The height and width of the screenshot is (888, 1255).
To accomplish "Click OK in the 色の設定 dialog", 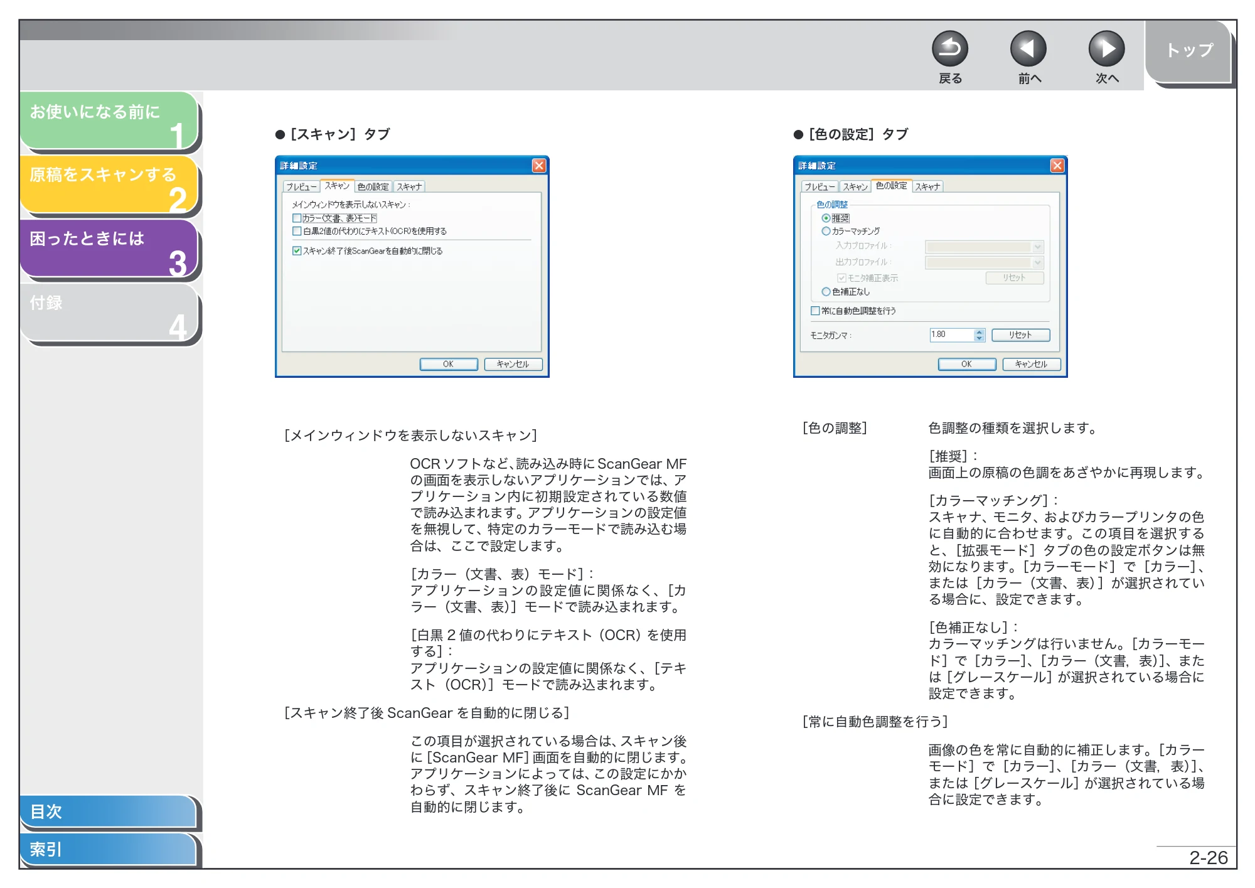I will coord(966,365).
